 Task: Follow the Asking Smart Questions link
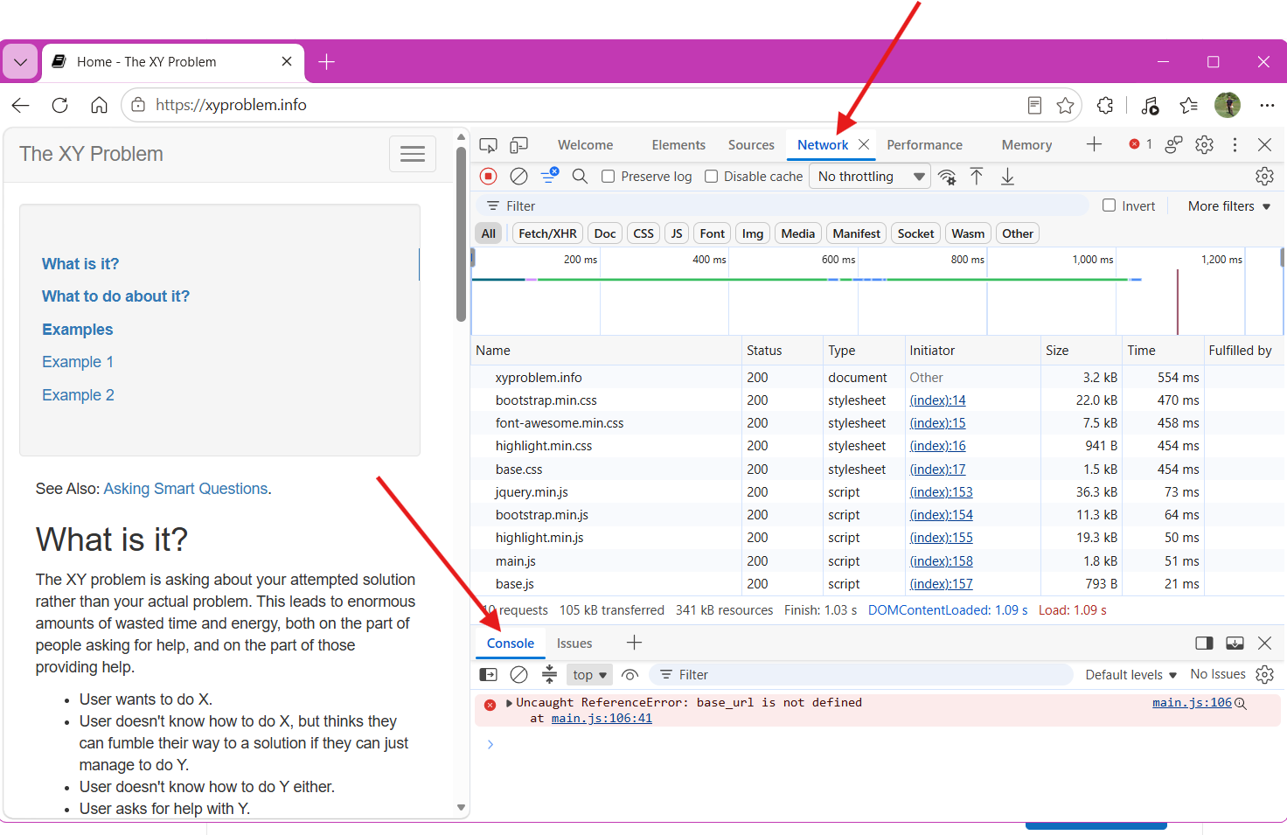185,489
